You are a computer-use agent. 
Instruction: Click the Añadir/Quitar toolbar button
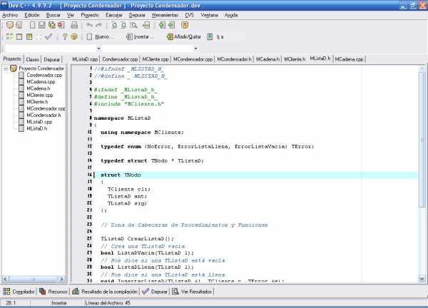coord(189,36)
